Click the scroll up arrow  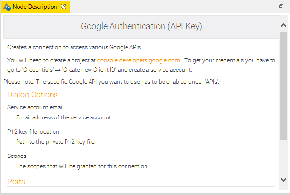click(283, 25)
